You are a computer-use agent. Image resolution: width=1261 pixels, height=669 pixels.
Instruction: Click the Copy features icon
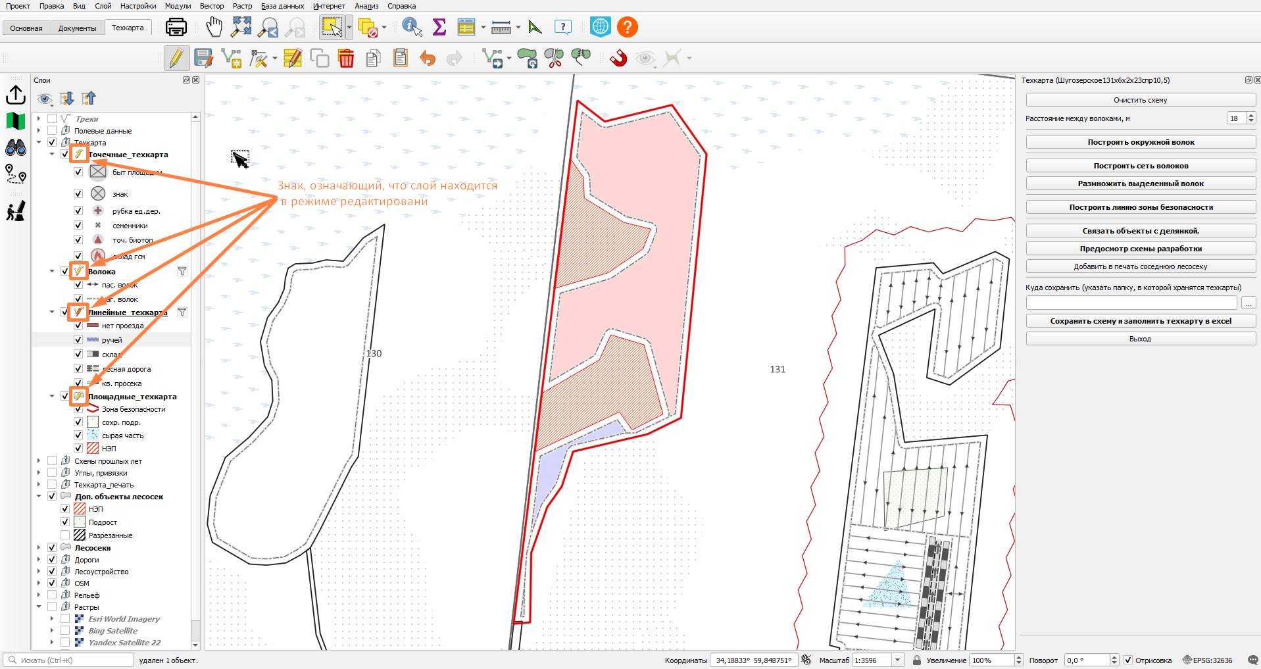374,59
